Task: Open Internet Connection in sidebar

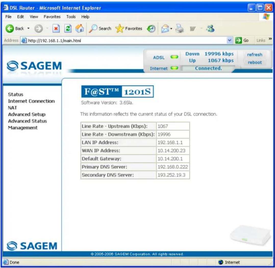Action: (31, 101)
